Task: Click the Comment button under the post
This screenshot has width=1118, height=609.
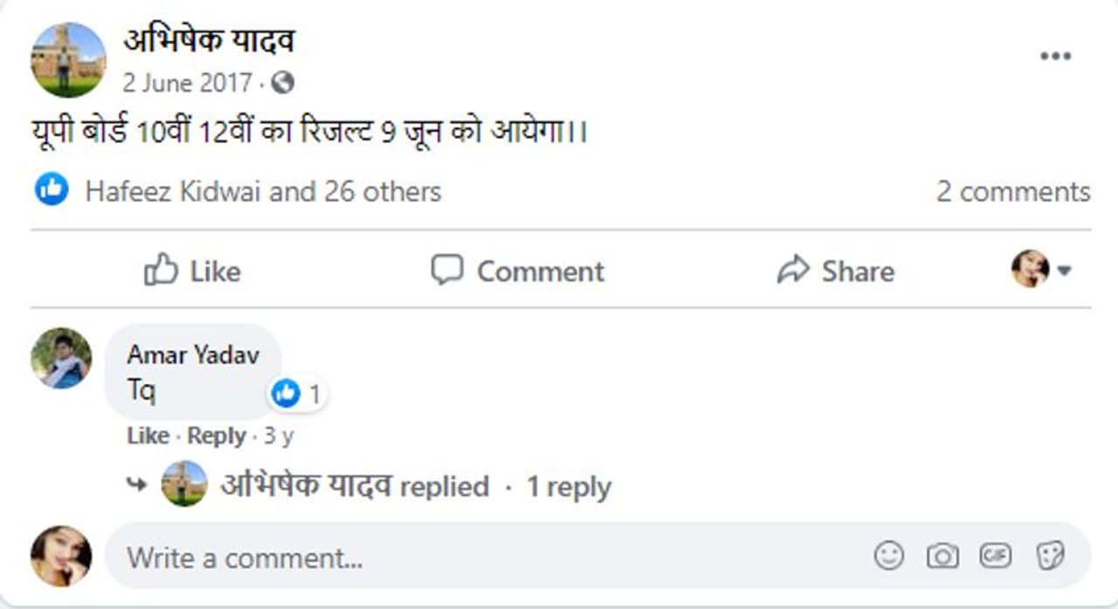Action: (518, 270)
